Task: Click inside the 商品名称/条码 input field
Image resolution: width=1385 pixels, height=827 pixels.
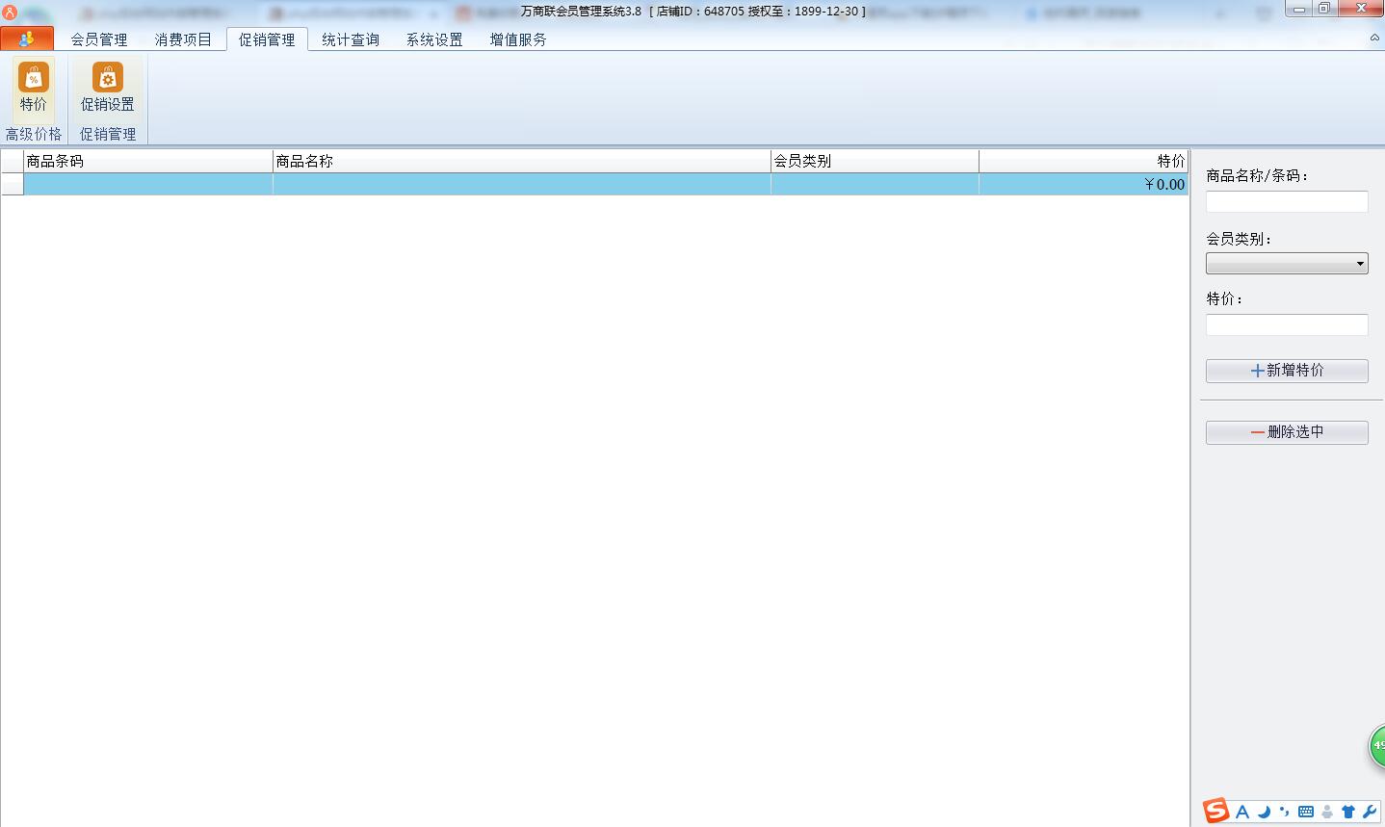Action: [1287, 201]
